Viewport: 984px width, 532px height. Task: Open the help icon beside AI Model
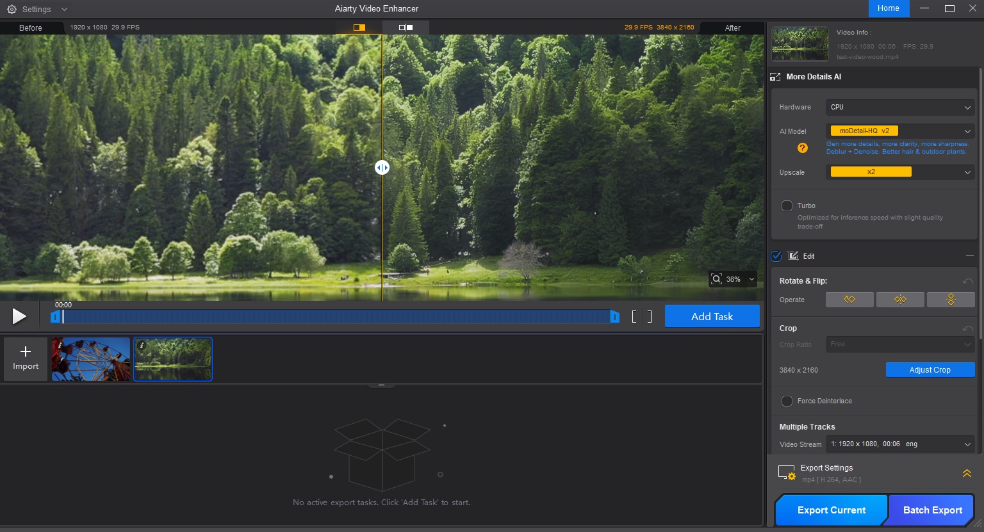click(802, 148)
